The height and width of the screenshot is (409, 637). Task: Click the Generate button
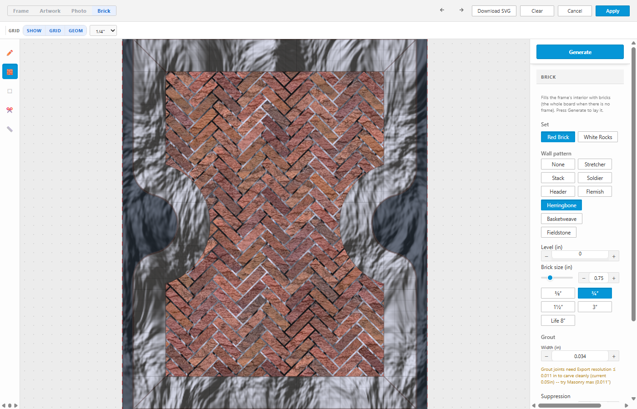[580, 52]
